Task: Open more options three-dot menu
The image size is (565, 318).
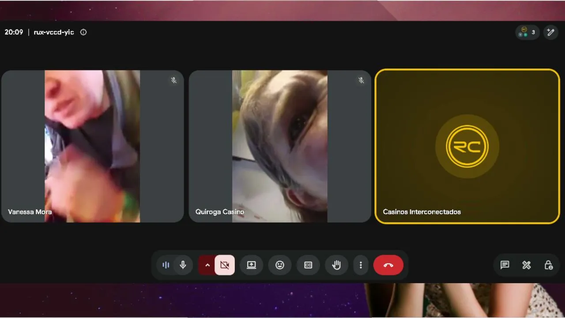Action: coord(361,265)
